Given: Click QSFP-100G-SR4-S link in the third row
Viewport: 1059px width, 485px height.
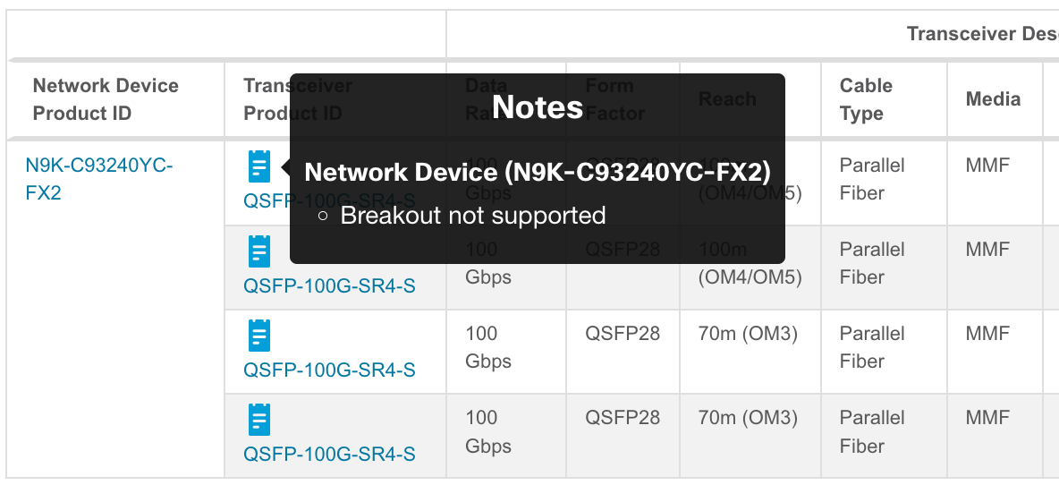Looking at the screenshot, I should pos(329,370).
